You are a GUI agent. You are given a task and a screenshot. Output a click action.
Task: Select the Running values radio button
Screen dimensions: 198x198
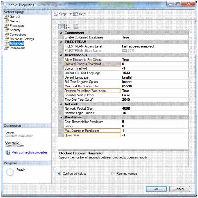pyautogui.click(x=113, y=174)
